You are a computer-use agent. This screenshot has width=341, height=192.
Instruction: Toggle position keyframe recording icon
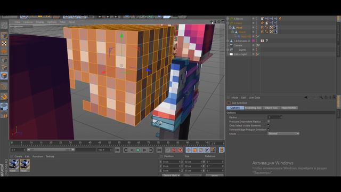click(x=189, y=150)
